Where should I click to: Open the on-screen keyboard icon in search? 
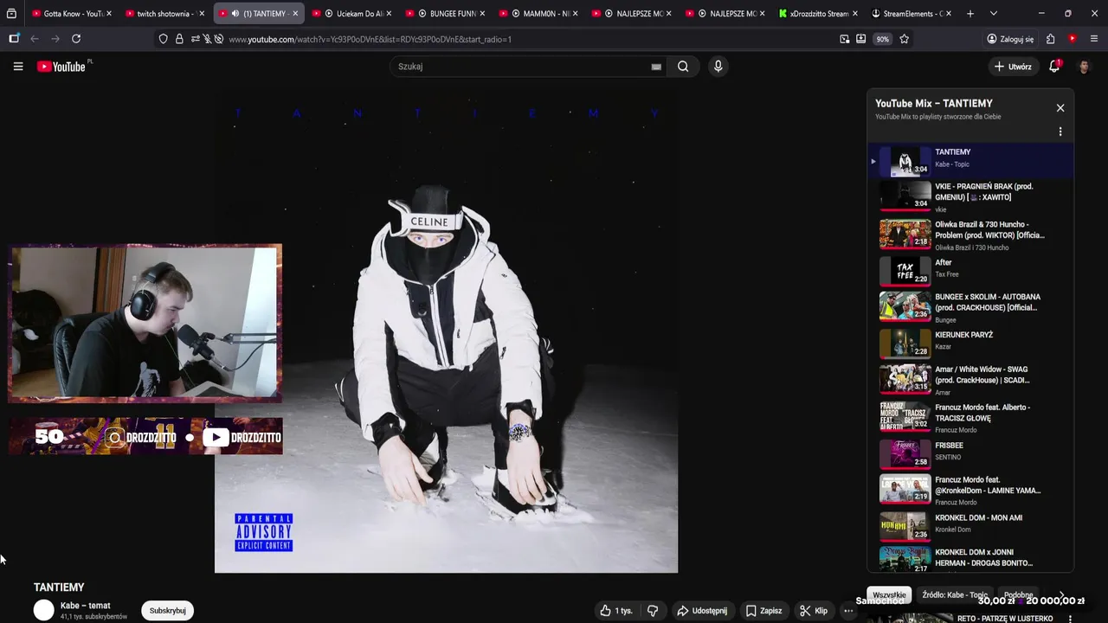click(x=656, y=67)
